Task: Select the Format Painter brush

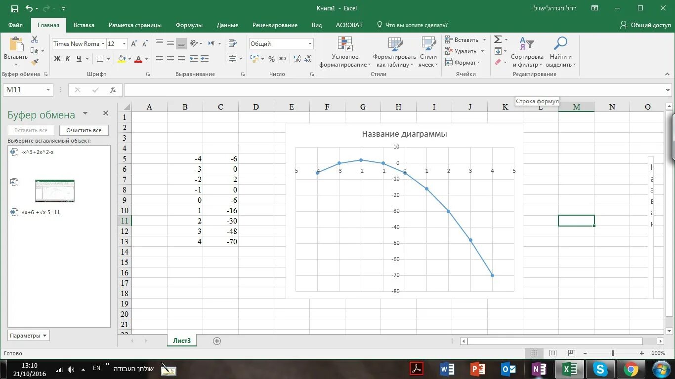Action: point(35,62)
